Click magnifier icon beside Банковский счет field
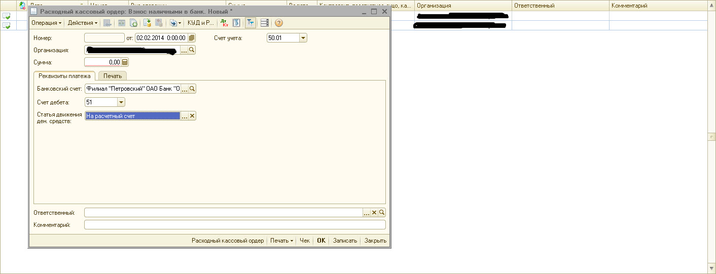 point(192,89)
